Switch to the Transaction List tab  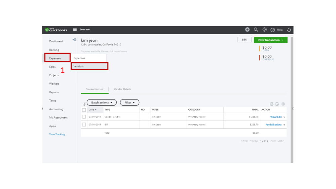95,89
